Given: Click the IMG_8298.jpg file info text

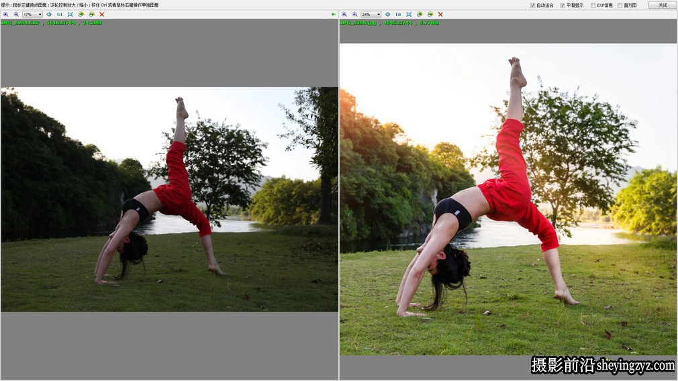Looking at the screenshot, I should tap(389, 23).
